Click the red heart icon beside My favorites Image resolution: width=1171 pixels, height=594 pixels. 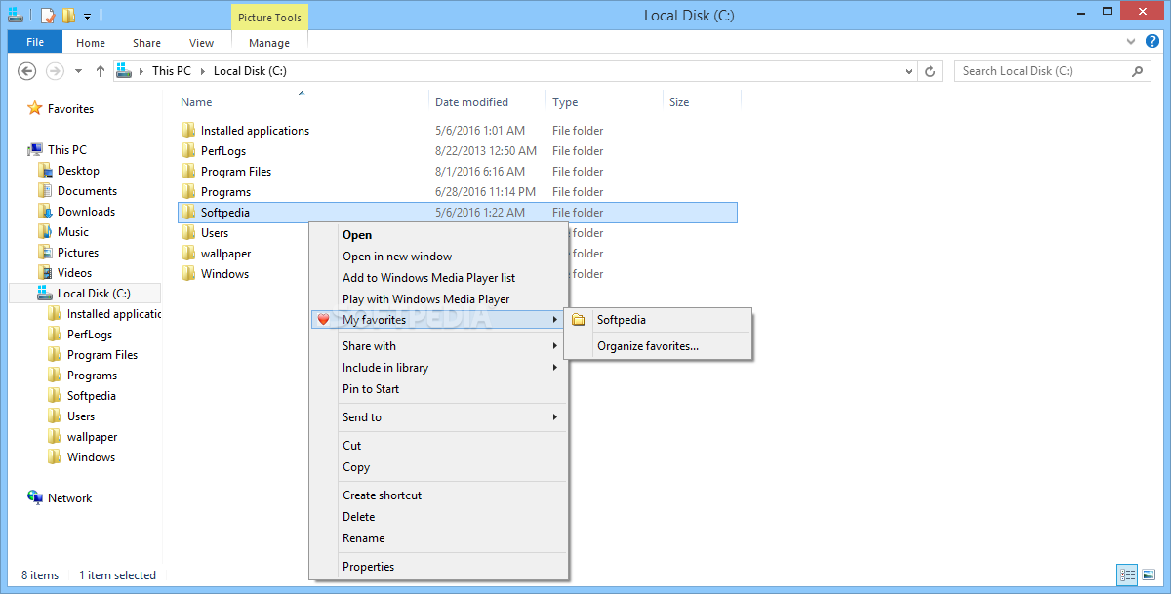(324, 320)
